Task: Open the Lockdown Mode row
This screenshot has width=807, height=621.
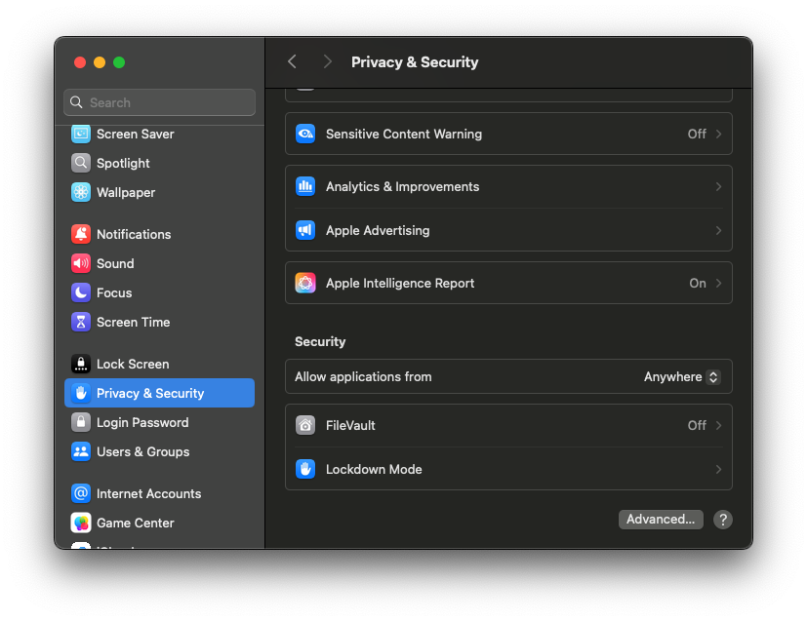Action: point(508,469)
